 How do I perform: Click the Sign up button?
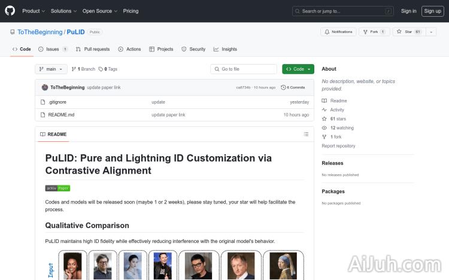point(432,11)
